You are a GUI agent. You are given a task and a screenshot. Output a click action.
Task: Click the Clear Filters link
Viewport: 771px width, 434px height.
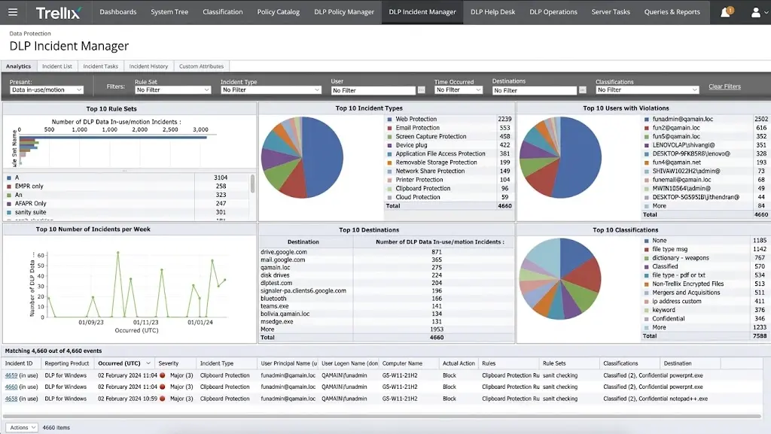coord(724,86)
